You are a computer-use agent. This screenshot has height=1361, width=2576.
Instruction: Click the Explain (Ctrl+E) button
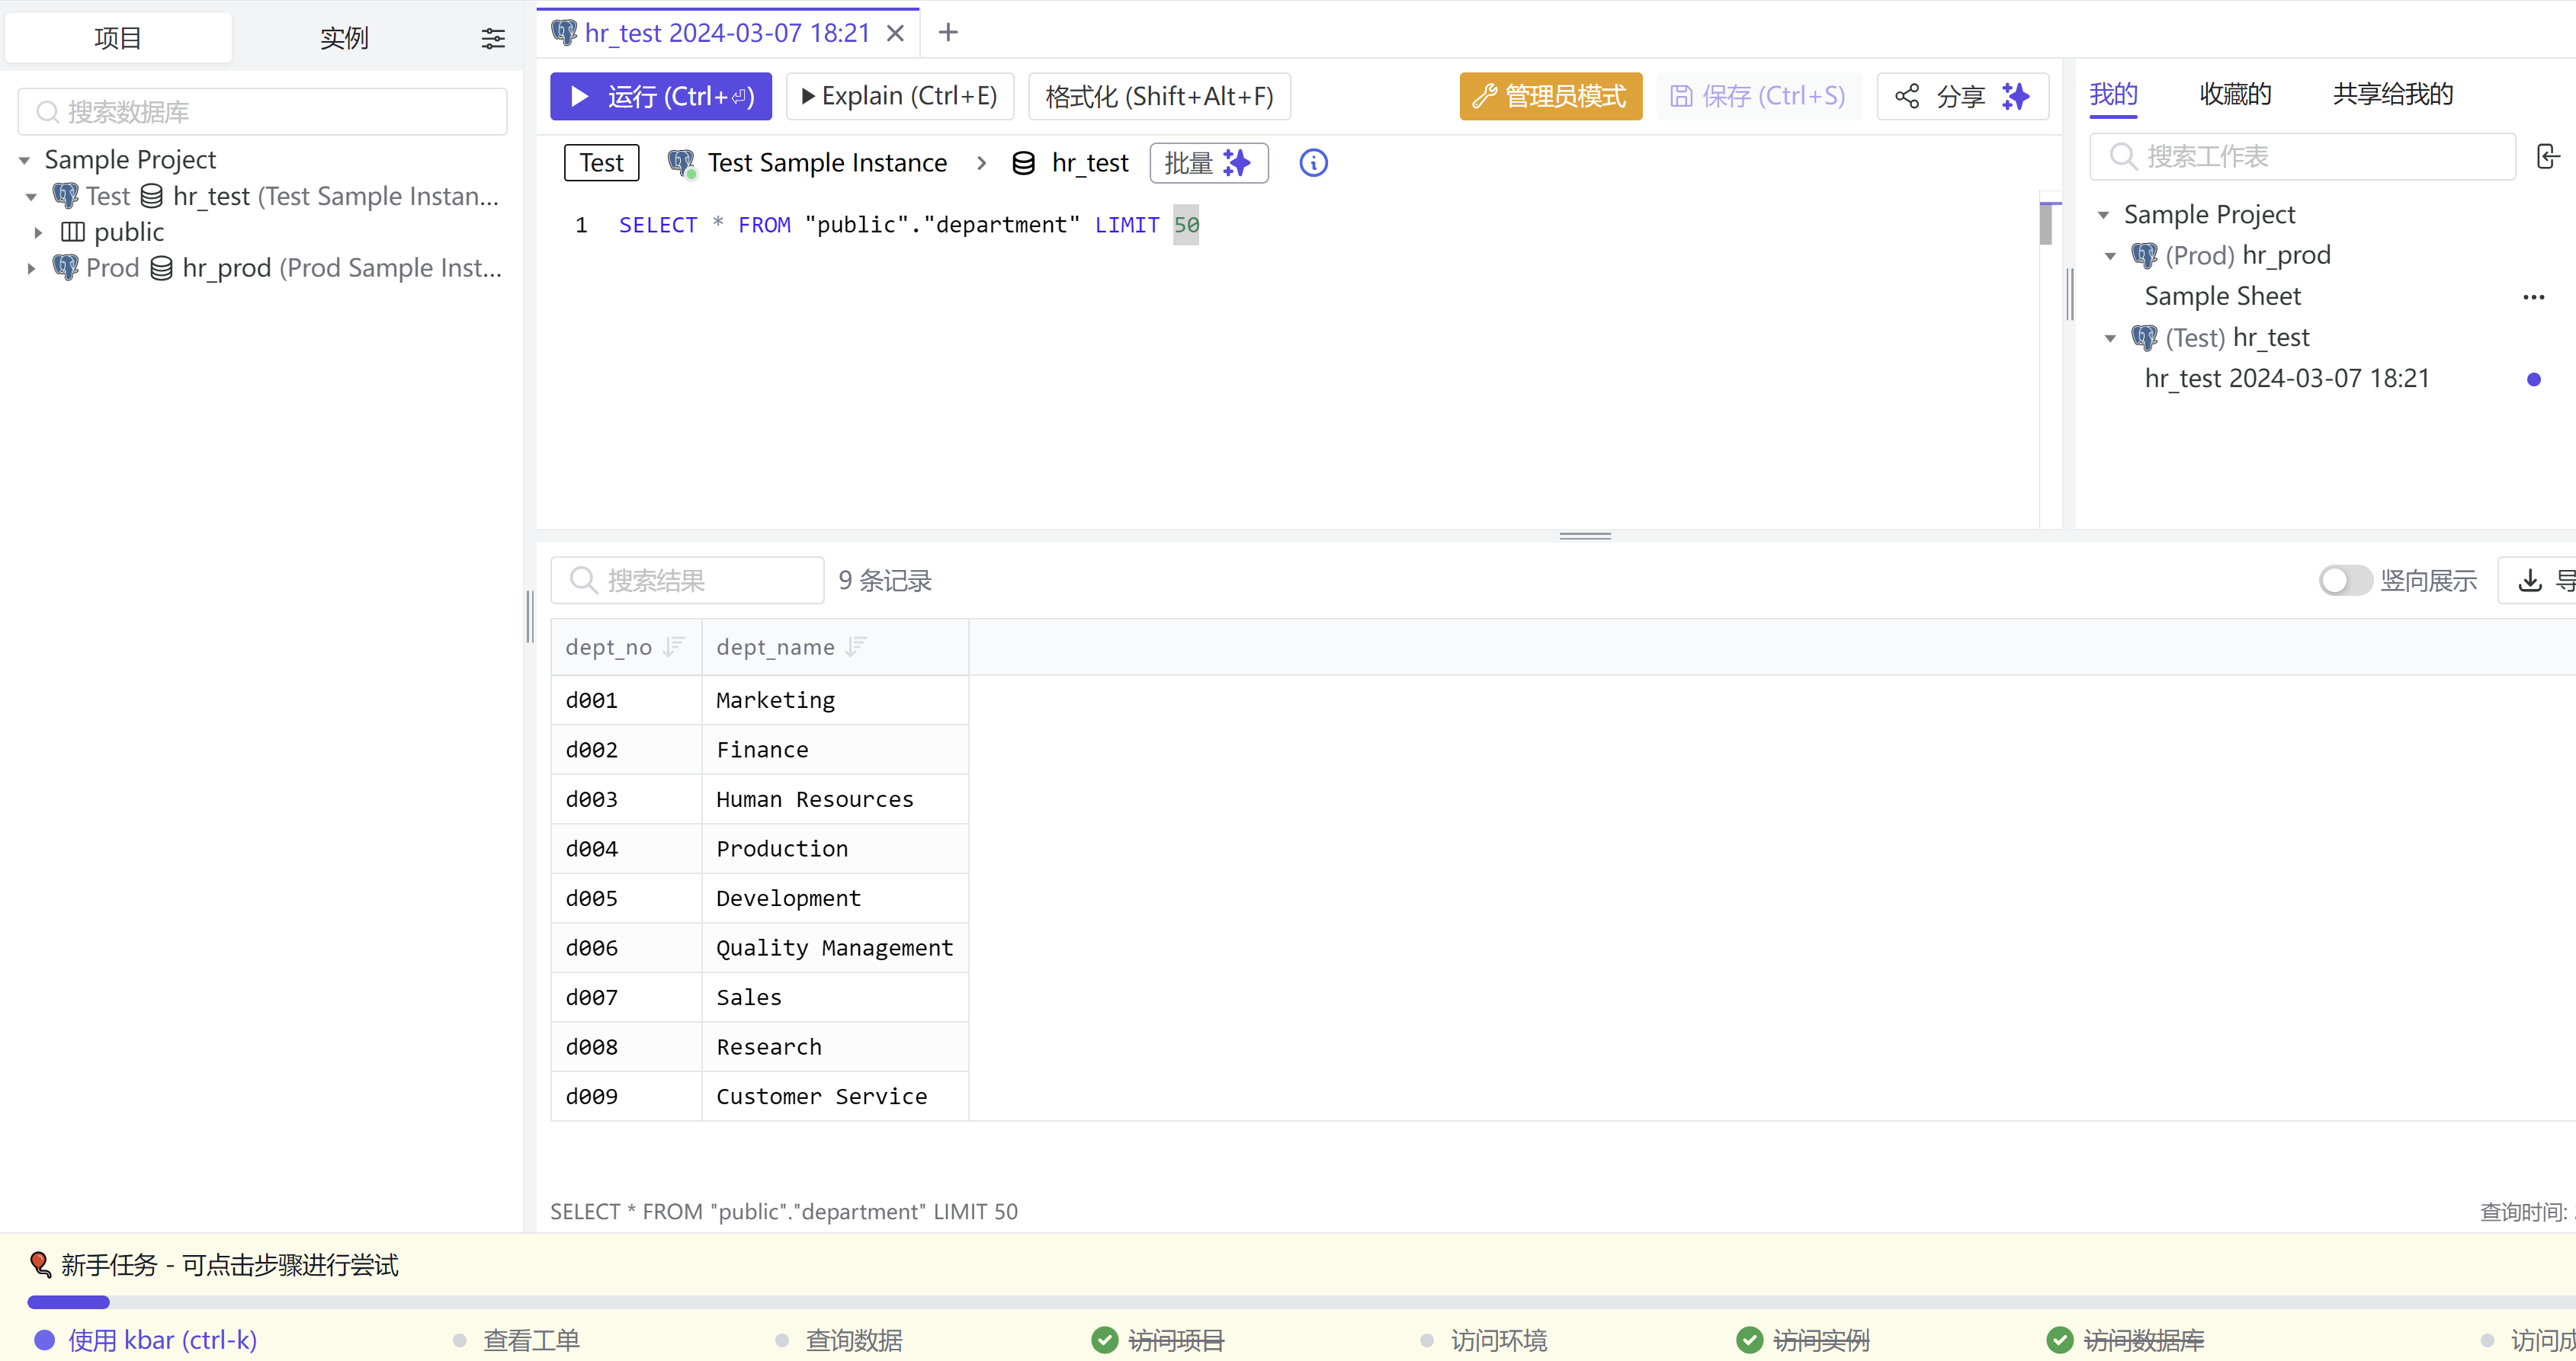[x=899, y=96]
